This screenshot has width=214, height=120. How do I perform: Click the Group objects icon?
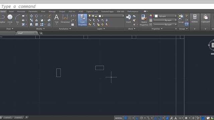(181, 19)
